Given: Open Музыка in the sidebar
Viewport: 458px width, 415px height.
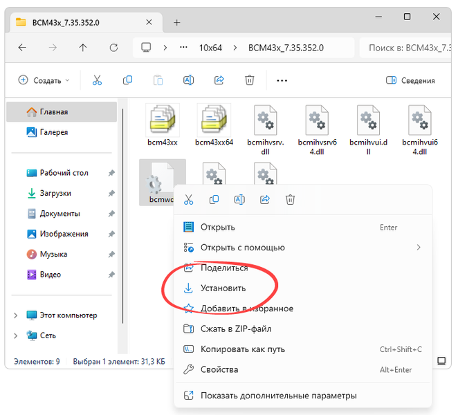Looking at the screenshot, I should (x=62, y=255).
